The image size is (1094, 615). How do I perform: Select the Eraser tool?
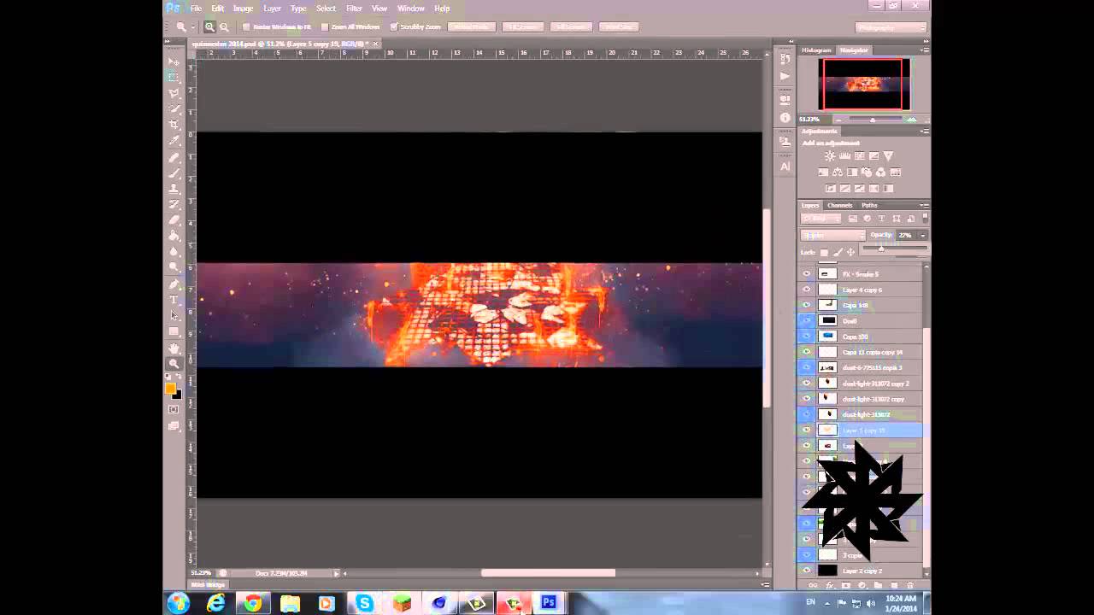click(x=174, y=220)
